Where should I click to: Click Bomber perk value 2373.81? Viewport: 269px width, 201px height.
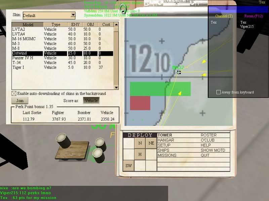click(84, 119)
